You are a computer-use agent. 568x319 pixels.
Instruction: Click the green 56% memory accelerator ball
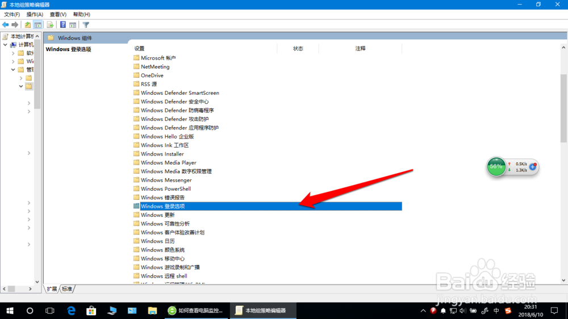pyautogui.click(x=496, y=166)
